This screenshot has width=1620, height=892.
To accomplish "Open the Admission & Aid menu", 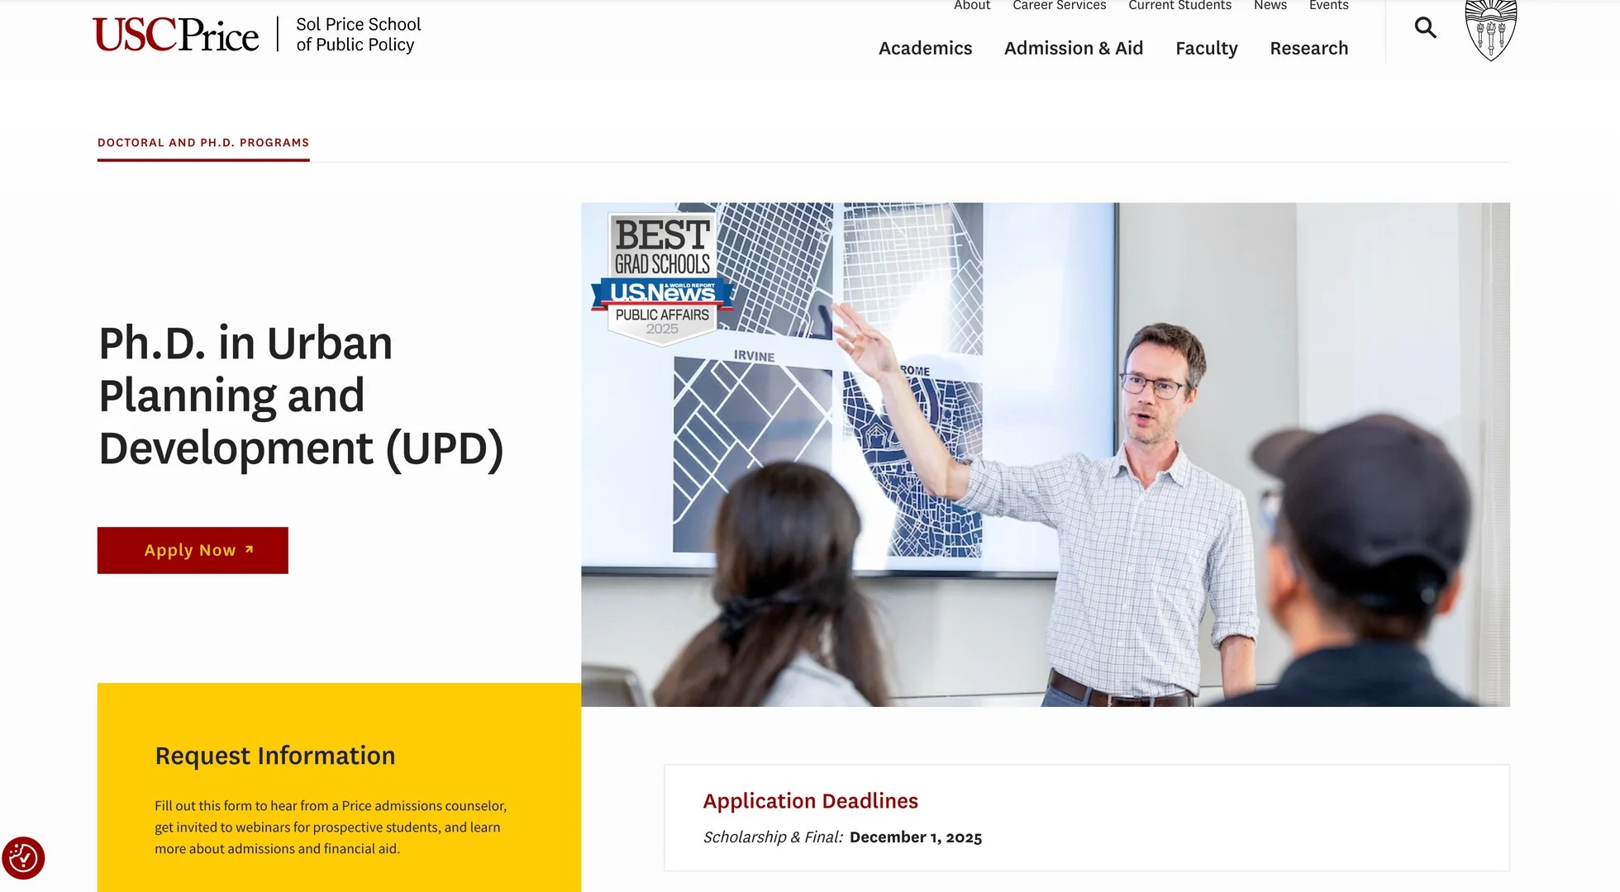I will (x=1073, y=48).
